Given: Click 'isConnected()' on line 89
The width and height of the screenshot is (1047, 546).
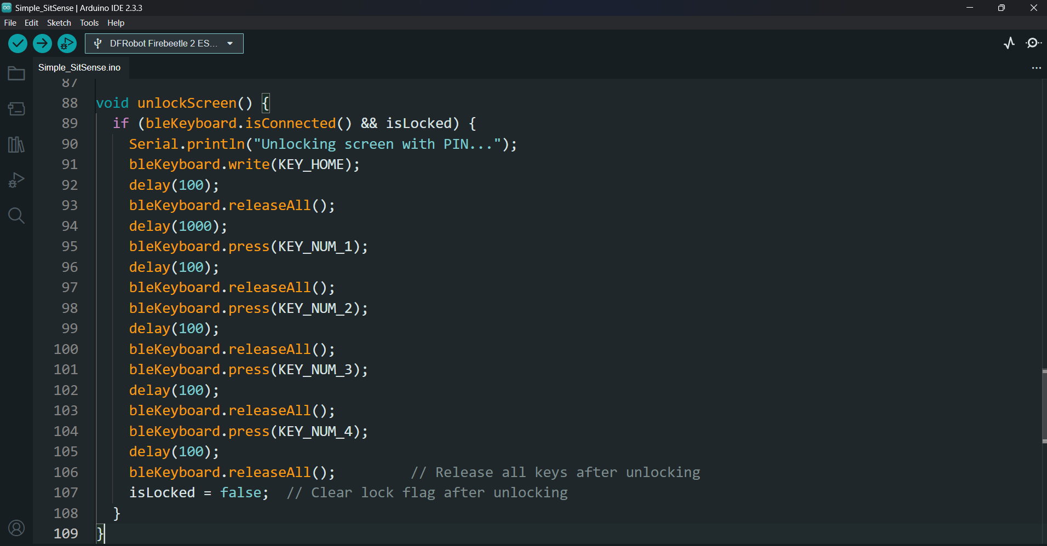Looking at the screenshot, I should click(x=298, y=124).
